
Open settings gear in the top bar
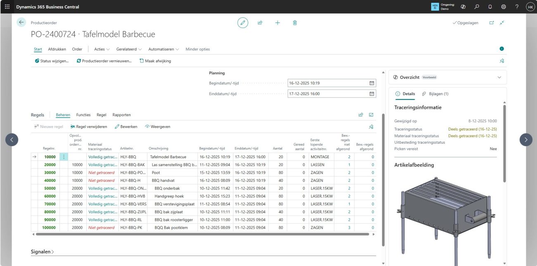point(504,7)
